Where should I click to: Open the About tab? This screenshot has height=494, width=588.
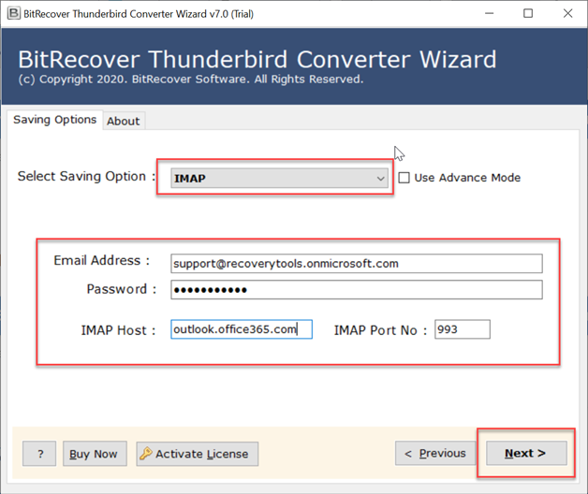[124, 121]
